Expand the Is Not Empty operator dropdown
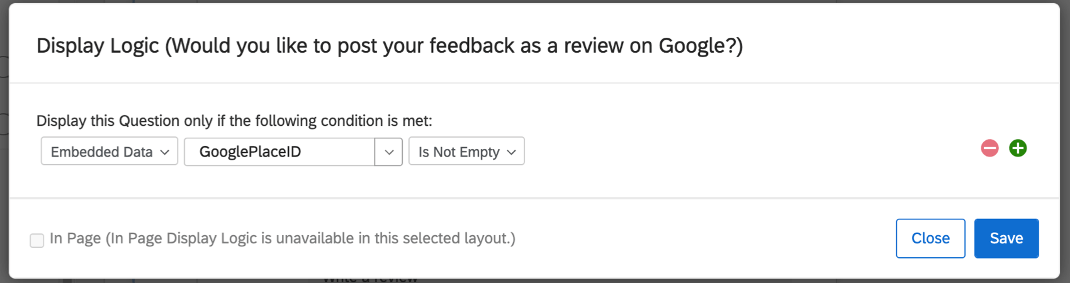The image size is (1070, 283). click(x=466, y=152)
